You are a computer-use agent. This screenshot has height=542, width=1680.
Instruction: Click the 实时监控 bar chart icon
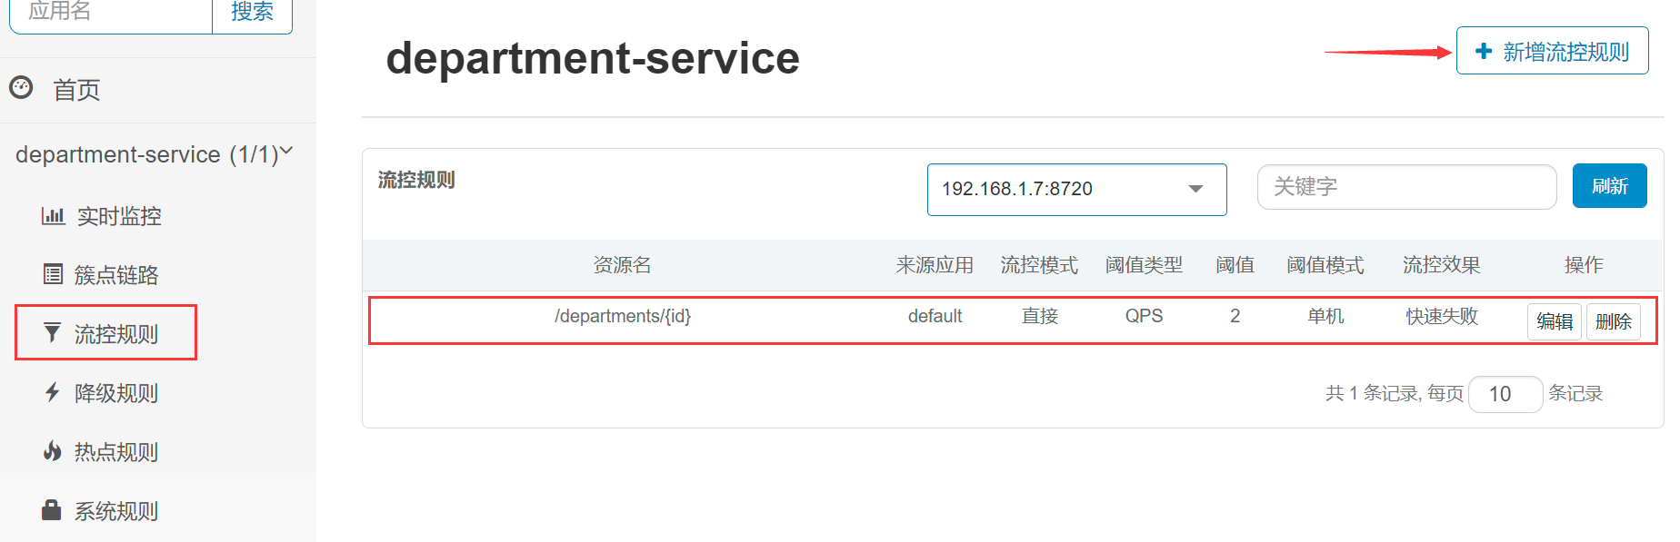[52, 216]
